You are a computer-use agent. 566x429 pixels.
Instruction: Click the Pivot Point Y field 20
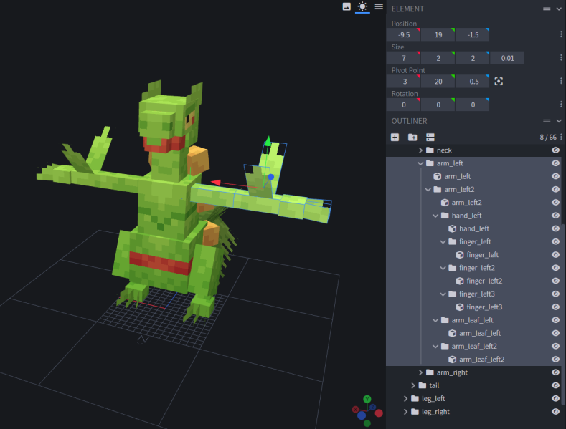[x=438, y=82]
